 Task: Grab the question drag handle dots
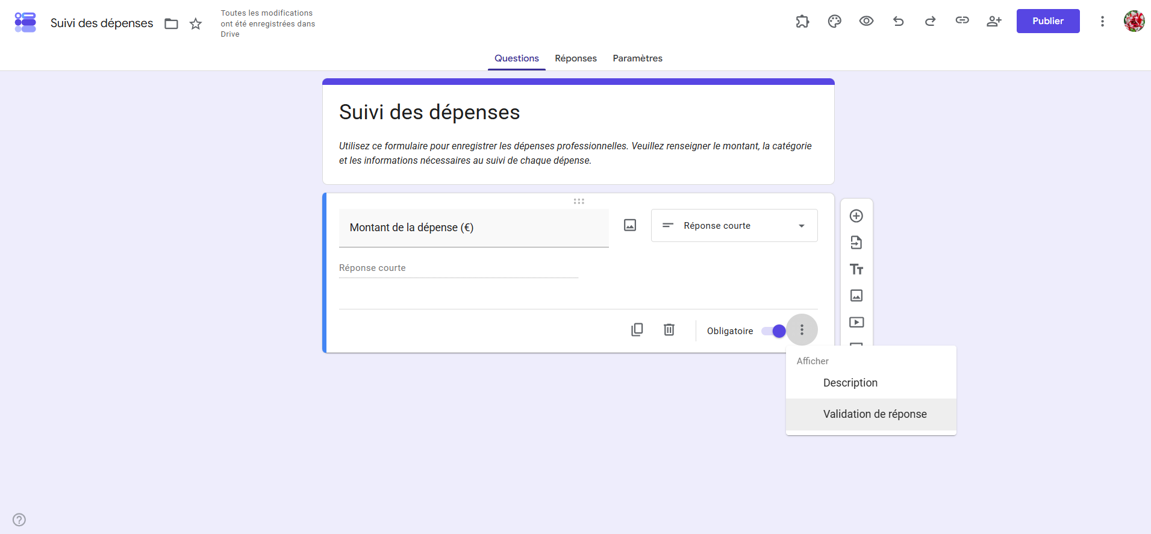tap(579, 201)
